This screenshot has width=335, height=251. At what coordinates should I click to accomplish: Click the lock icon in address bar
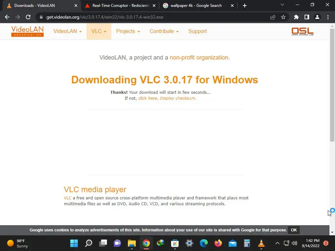(41, 17)
